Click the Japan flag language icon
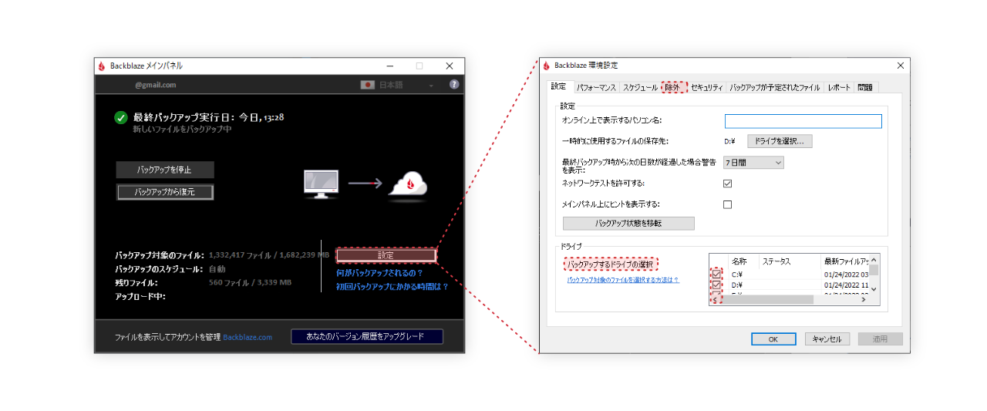This screenshot has width=987, height=411. click(x=368, y=85)
